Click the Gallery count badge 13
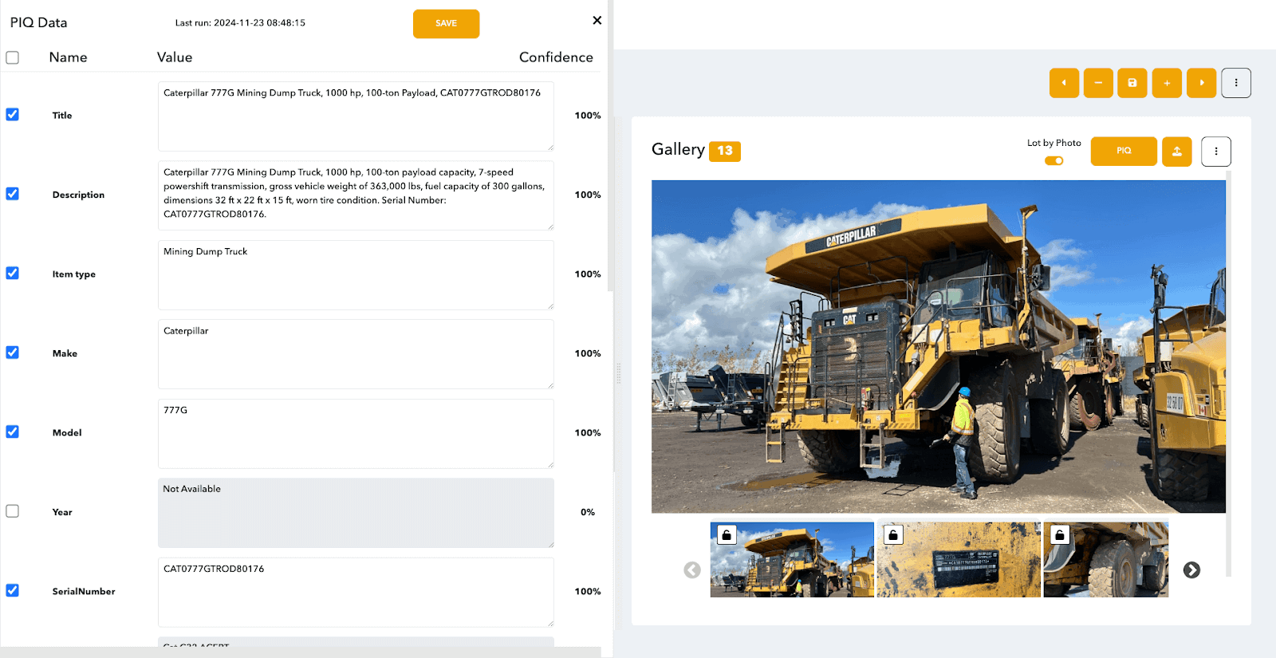Viewport: 1276px width, 658px height. (725, 151)
